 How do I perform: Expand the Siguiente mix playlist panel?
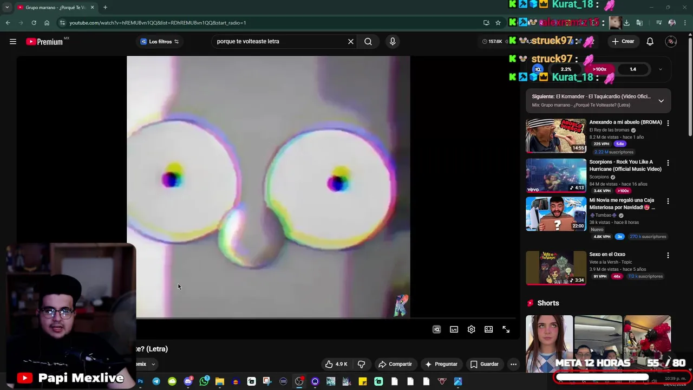[661, 101]
